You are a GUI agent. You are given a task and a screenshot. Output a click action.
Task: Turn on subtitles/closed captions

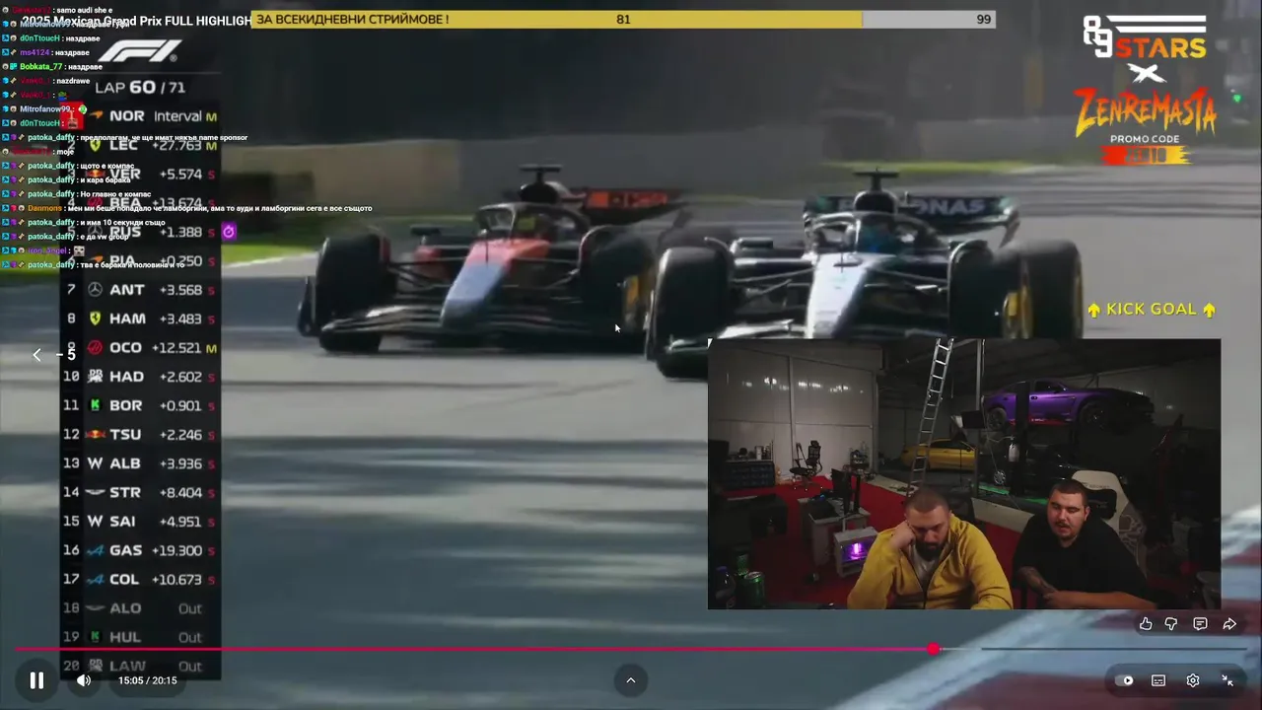(x=1158, y=680)
